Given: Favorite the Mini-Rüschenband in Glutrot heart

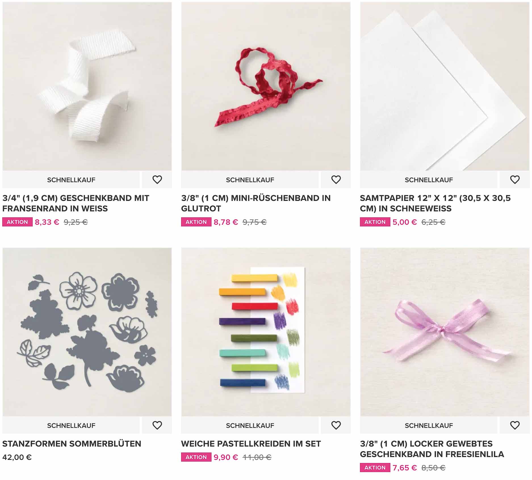Looking at the screenshot, I should click(x=336, y=180).
